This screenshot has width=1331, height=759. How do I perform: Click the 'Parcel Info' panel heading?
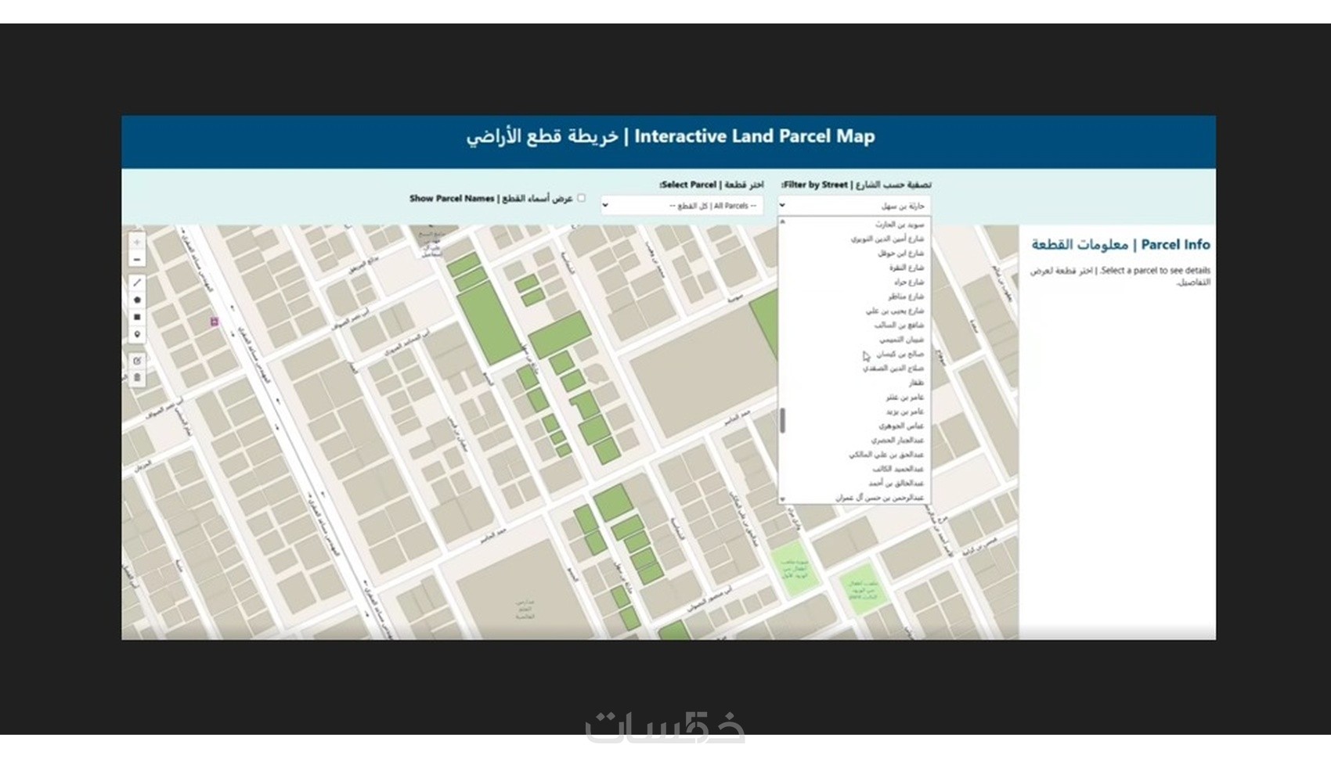click(1120, 245)
